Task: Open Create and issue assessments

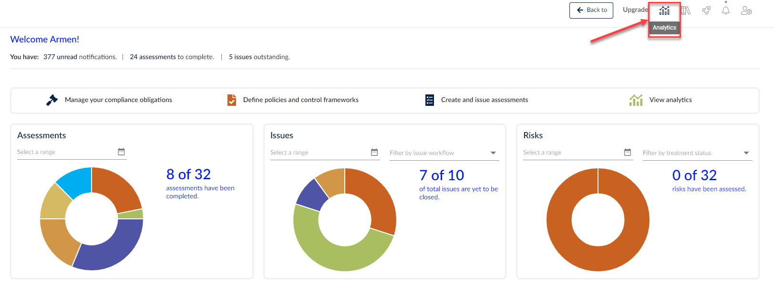Action: click(x=484, y=100)
